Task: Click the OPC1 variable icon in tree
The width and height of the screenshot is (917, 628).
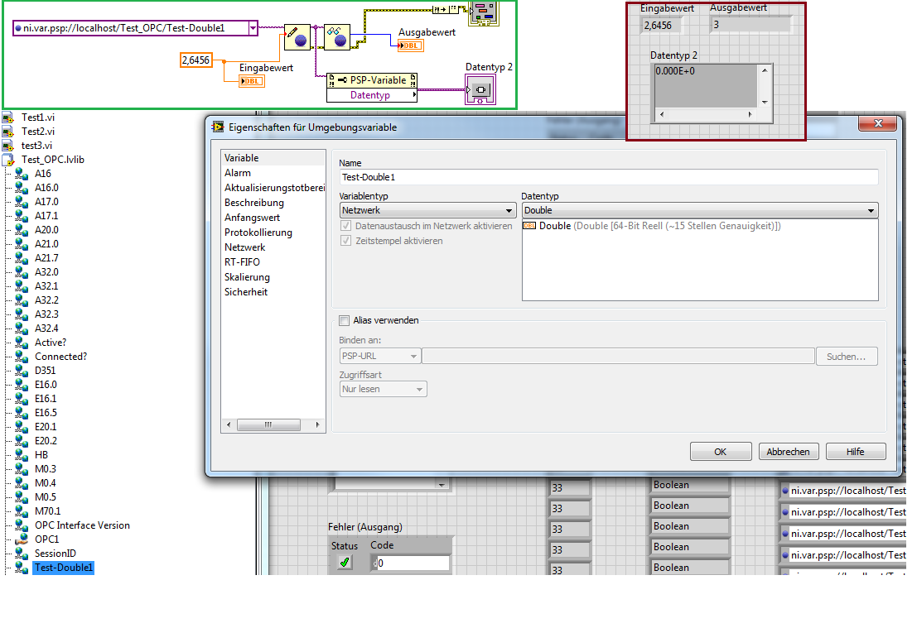Action: click(x=21, y=539)
